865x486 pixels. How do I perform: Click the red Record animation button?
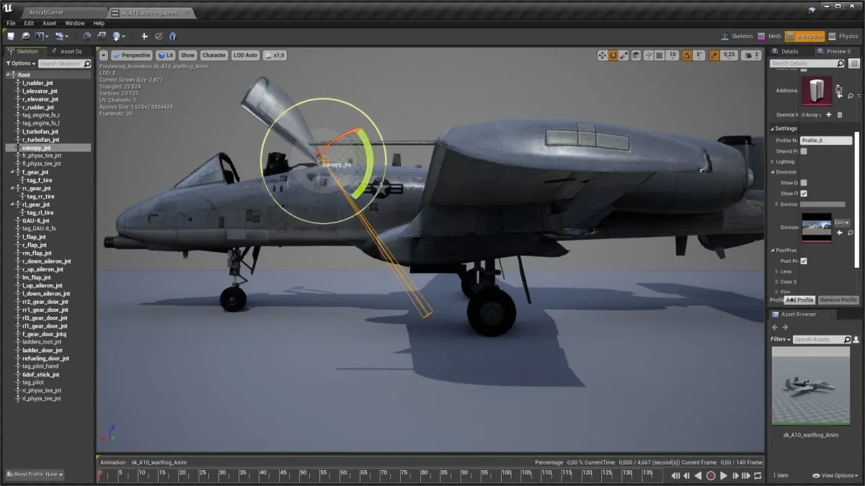pos(711,476)
